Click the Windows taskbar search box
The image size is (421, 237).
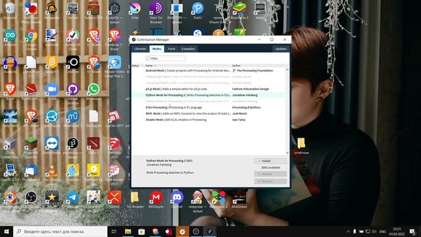60,231
